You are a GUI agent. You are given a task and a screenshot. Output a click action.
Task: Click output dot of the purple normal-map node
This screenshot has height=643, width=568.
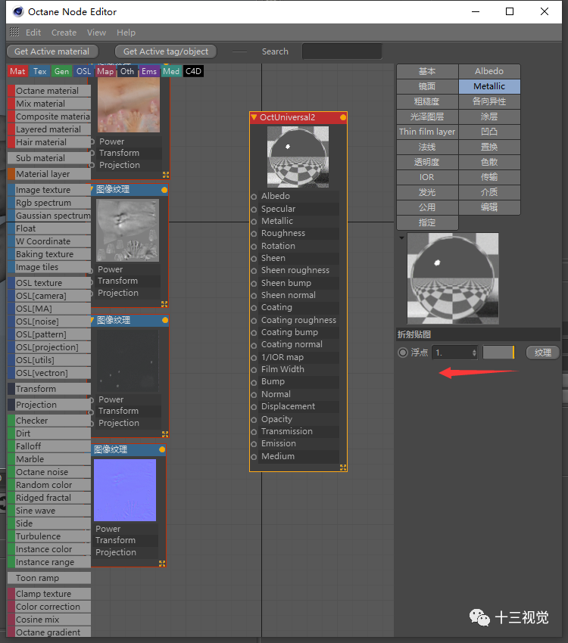162,450
